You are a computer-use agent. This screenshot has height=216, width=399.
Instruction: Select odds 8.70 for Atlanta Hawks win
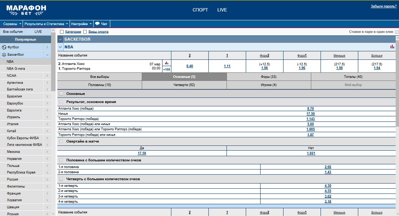[311, 109]
